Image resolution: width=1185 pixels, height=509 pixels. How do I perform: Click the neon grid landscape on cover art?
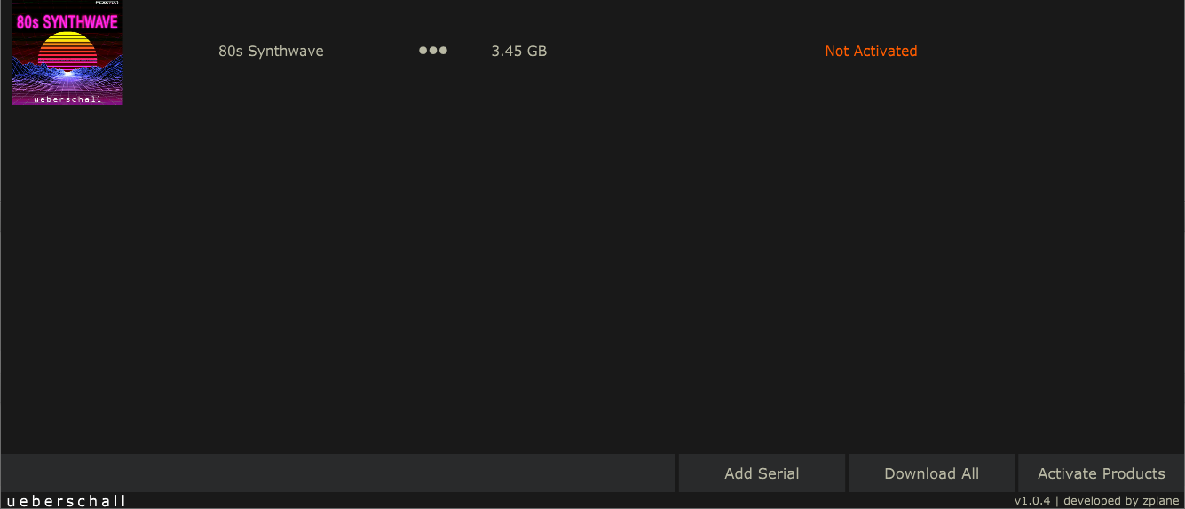(67, 78)
